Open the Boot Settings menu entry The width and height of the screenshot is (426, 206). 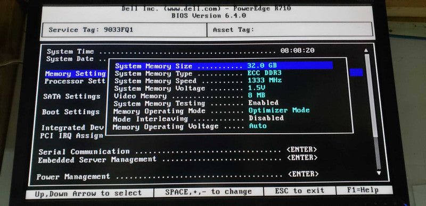click(71, 112)
